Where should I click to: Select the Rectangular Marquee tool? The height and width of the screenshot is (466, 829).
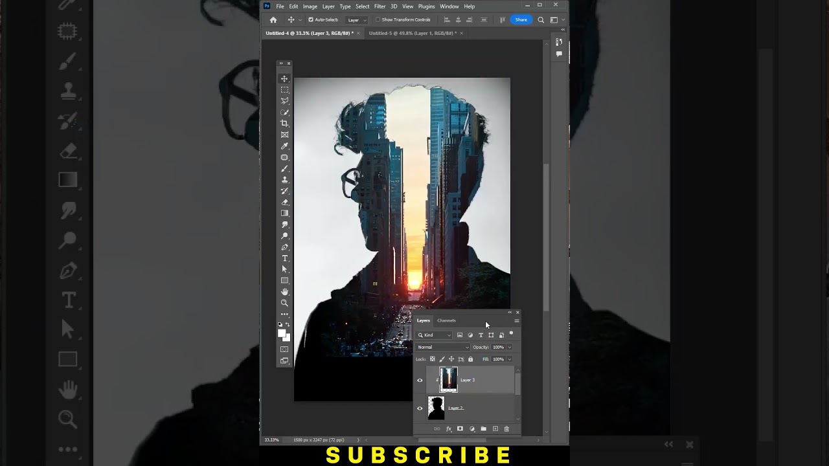click(x=284, y=90)
